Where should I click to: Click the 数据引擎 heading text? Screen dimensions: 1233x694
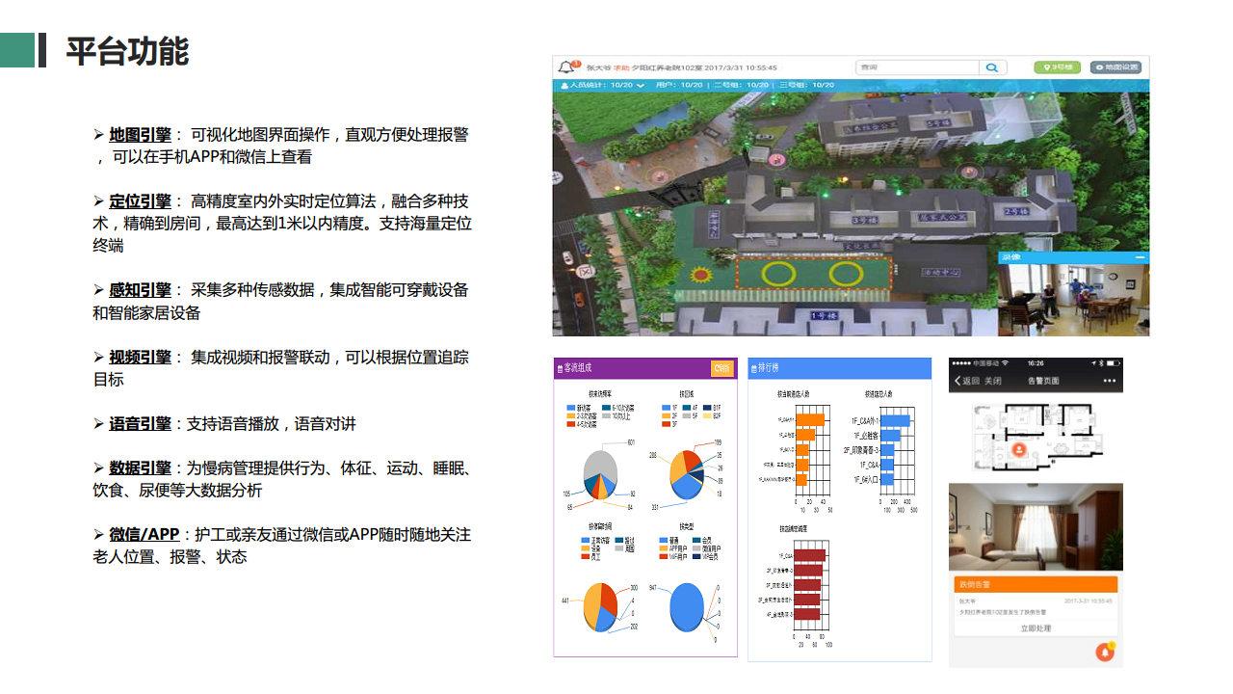coord(140,467)
